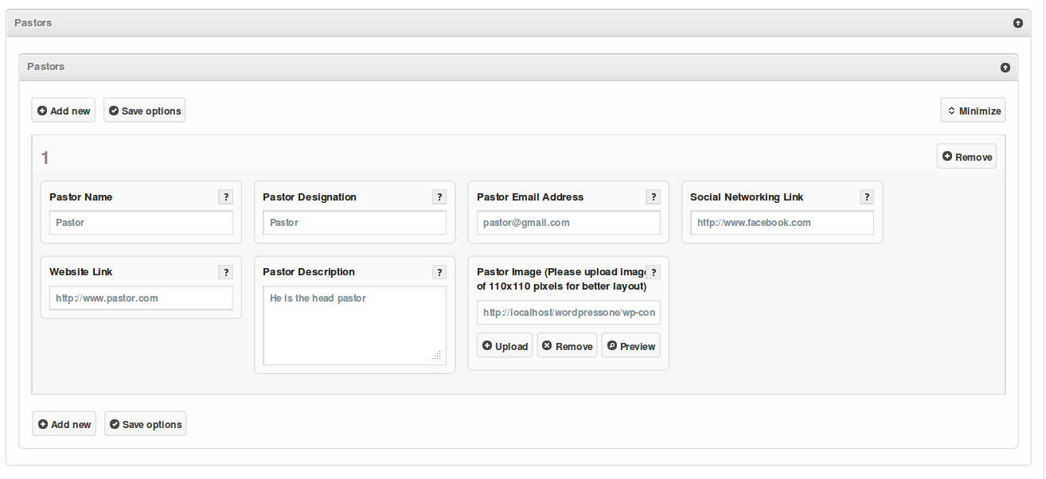Image resolution: width=1046 pixels, height=479 pixels.
Task: Click the bottom Add new button
Action: [x=64, y=424]
